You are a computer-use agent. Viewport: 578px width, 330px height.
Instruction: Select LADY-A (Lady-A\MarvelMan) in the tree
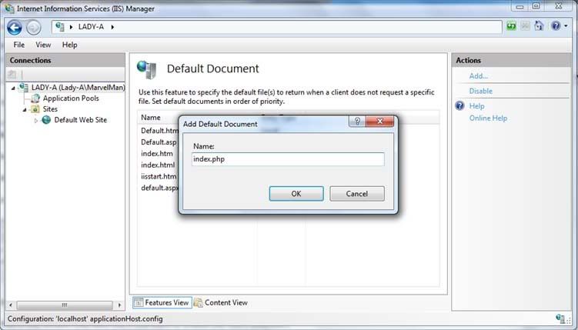tap(79, 88)
